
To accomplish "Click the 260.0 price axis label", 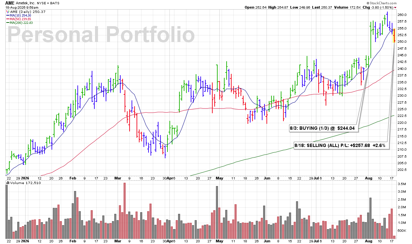I will [x=402, y=15].
